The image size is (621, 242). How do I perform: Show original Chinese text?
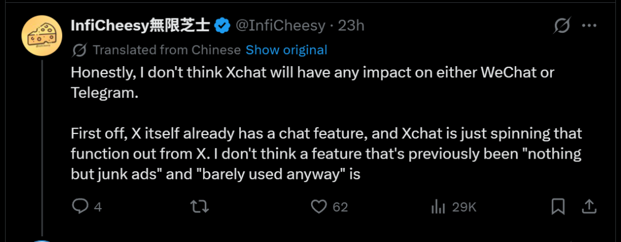[x=286, y=50]
